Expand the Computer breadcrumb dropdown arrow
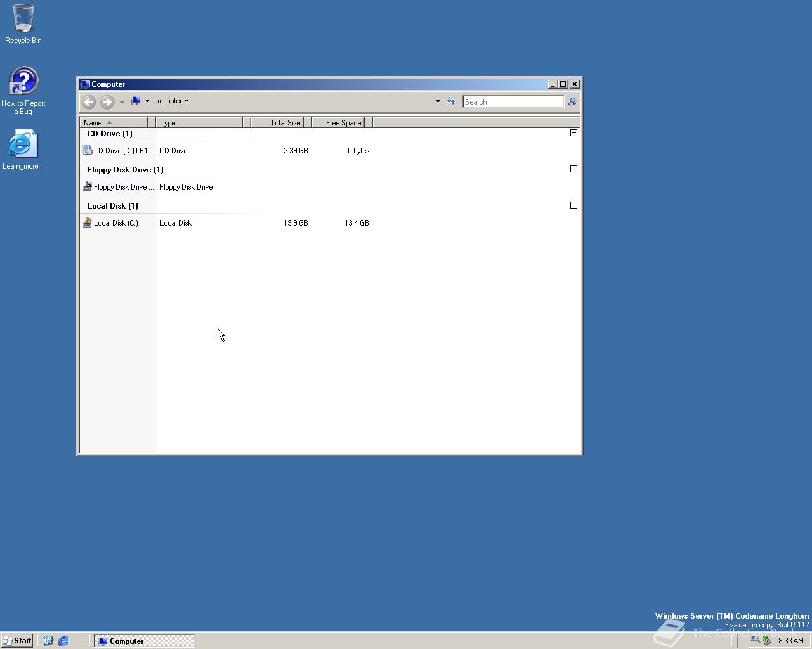Image resolution: width=812 pixels, height=649 pixels. pos(187,101)
